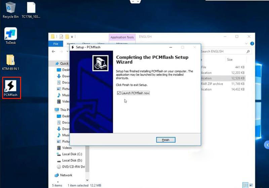The width and height of the screenshot is (269, 188).
Task: Open the top center remote toolbar handle
Action: coord(136,1)
